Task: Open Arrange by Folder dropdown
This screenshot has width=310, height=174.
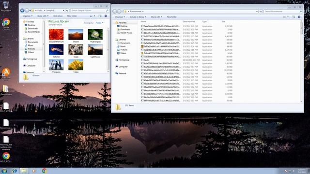Action: (99, 23)
